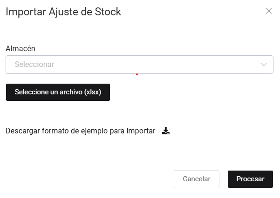Screen dimensions: 280x198
Task: Dismiss the dialog with the X icon
Action: pos(268,11)
